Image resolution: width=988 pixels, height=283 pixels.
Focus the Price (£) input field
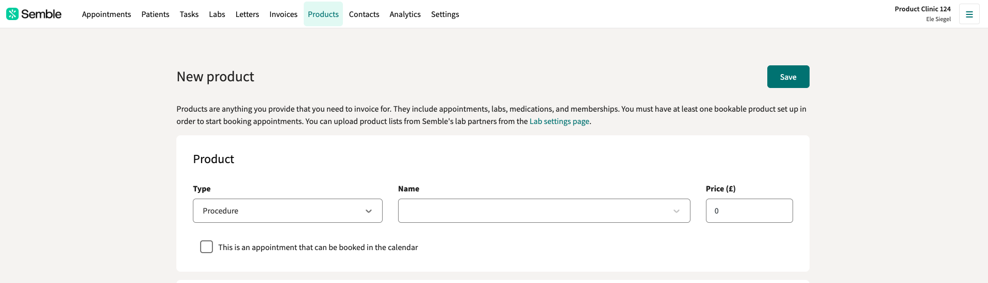[749, 210]
